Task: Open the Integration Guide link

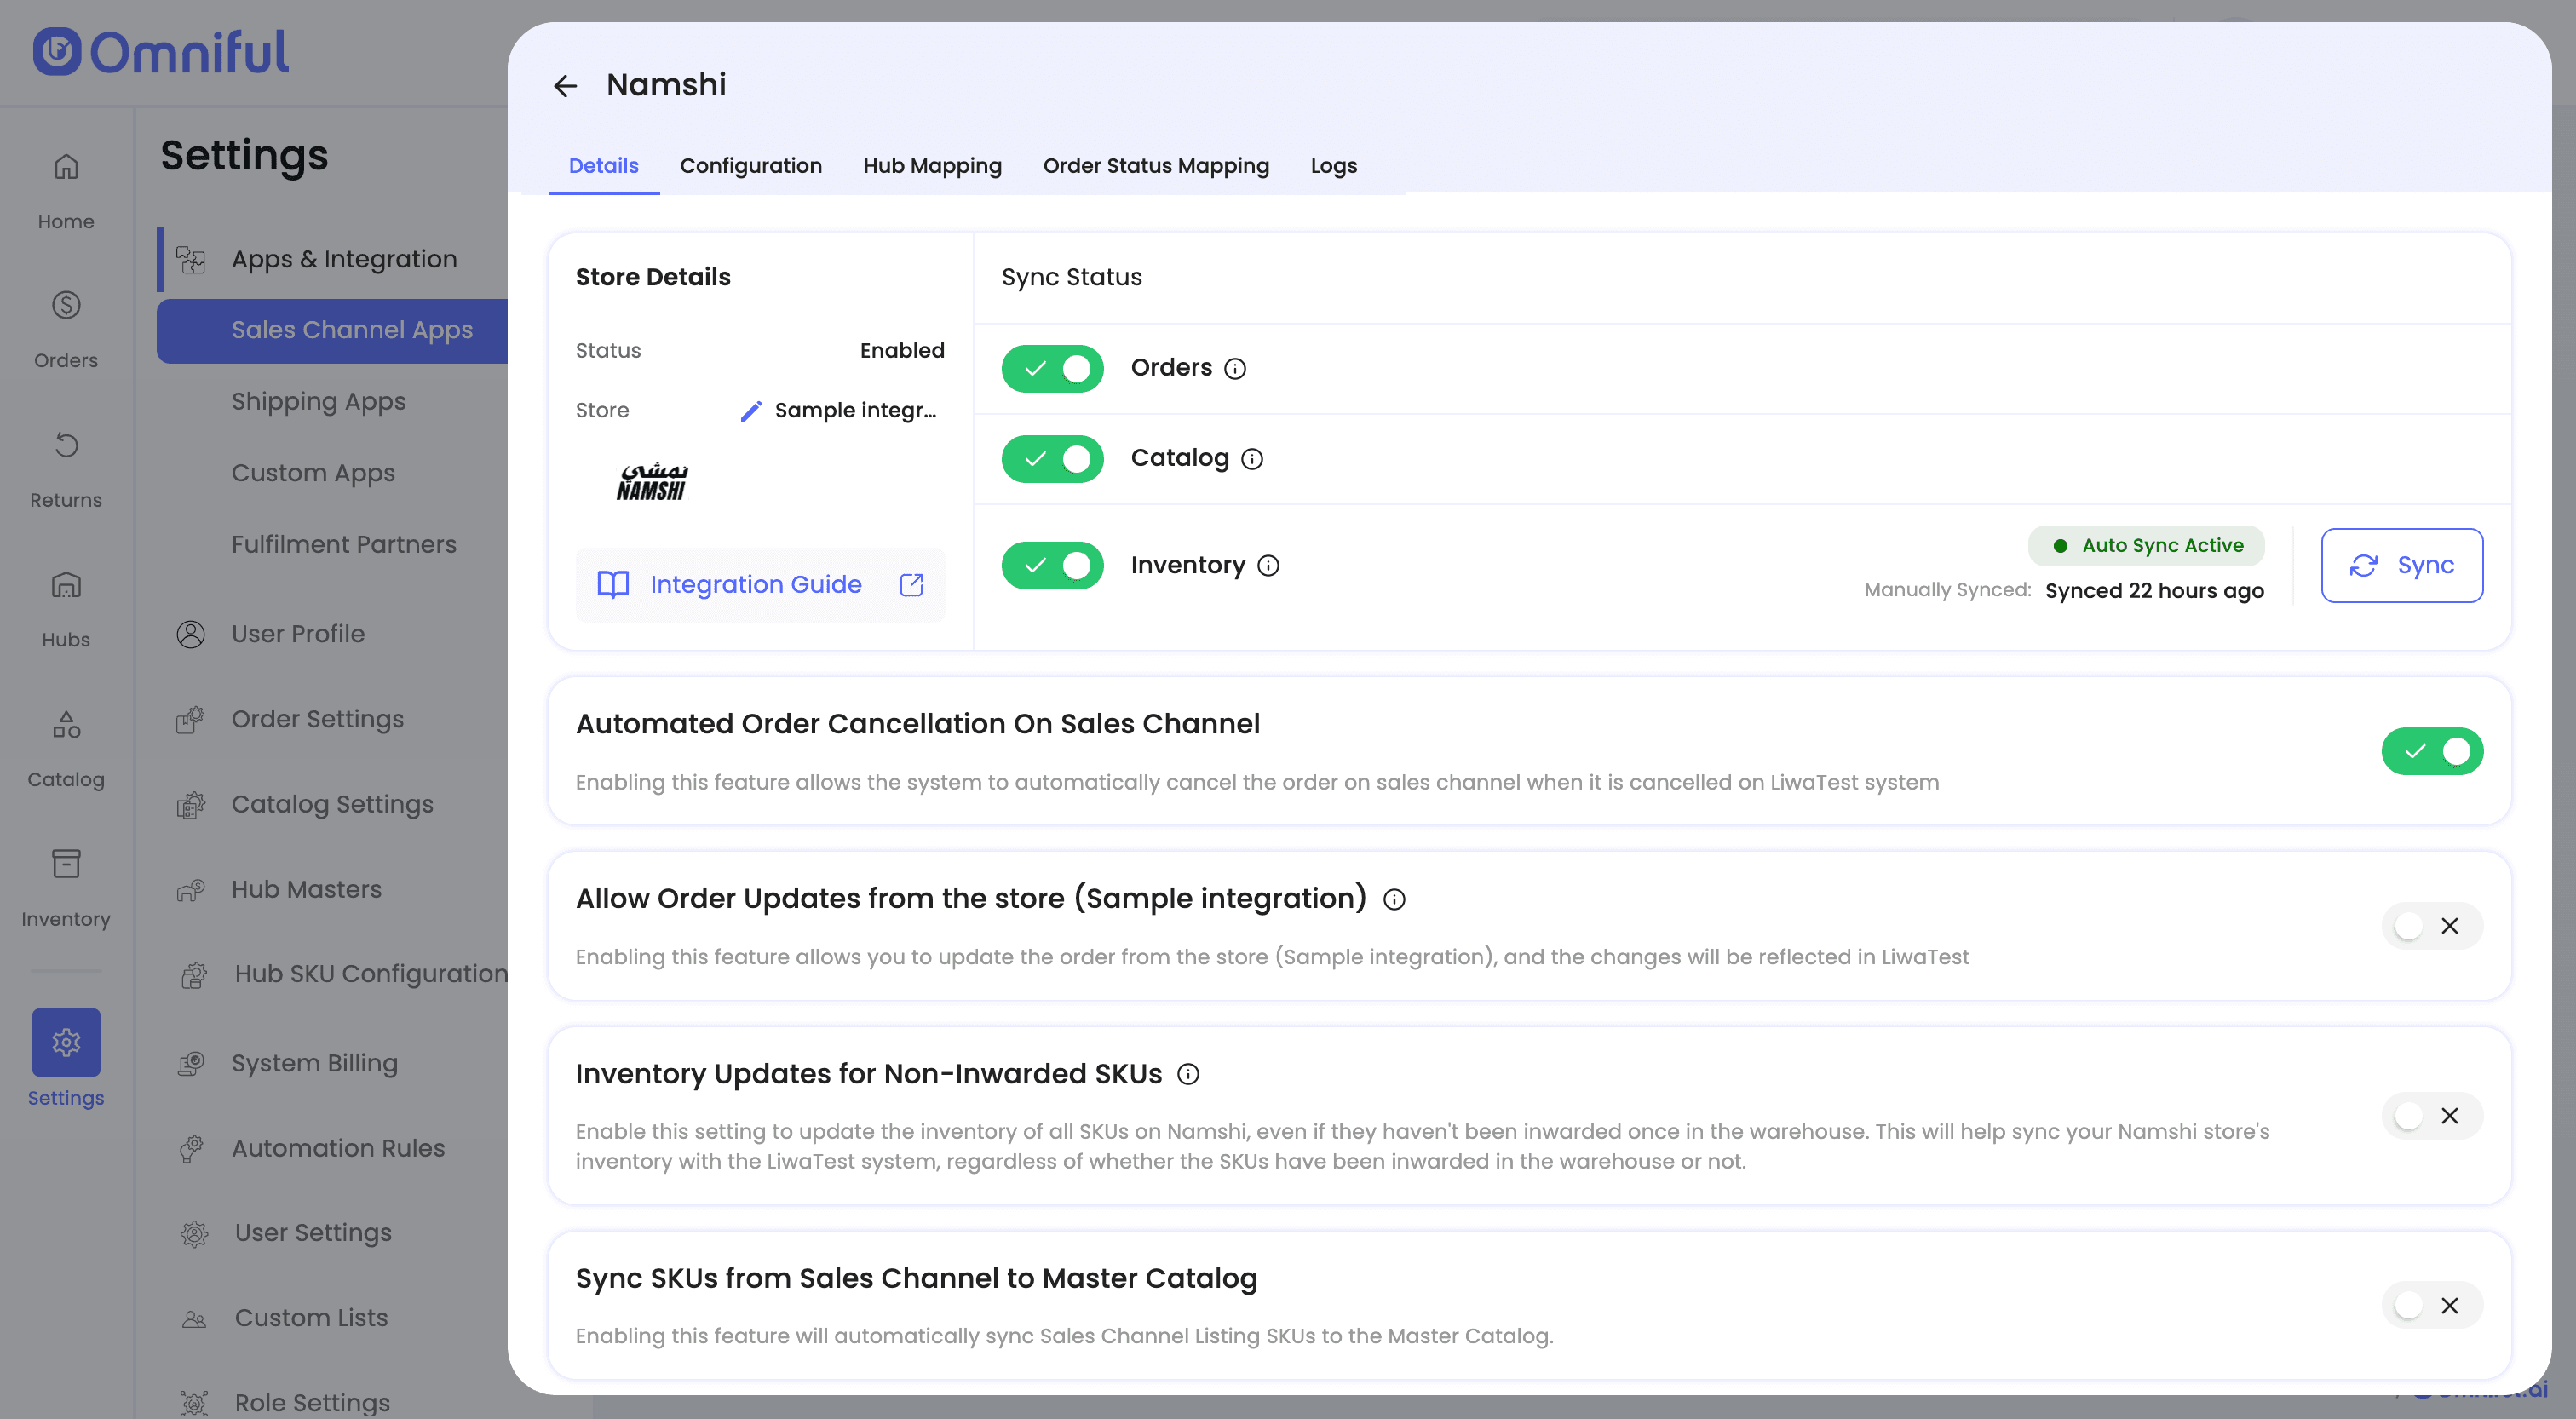Action: coord(760,585)
